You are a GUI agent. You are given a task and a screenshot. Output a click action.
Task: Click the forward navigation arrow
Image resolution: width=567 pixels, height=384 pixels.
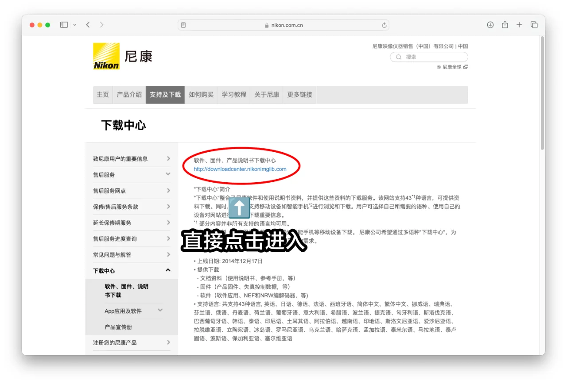pyautogui.click(x=102, y=25)
